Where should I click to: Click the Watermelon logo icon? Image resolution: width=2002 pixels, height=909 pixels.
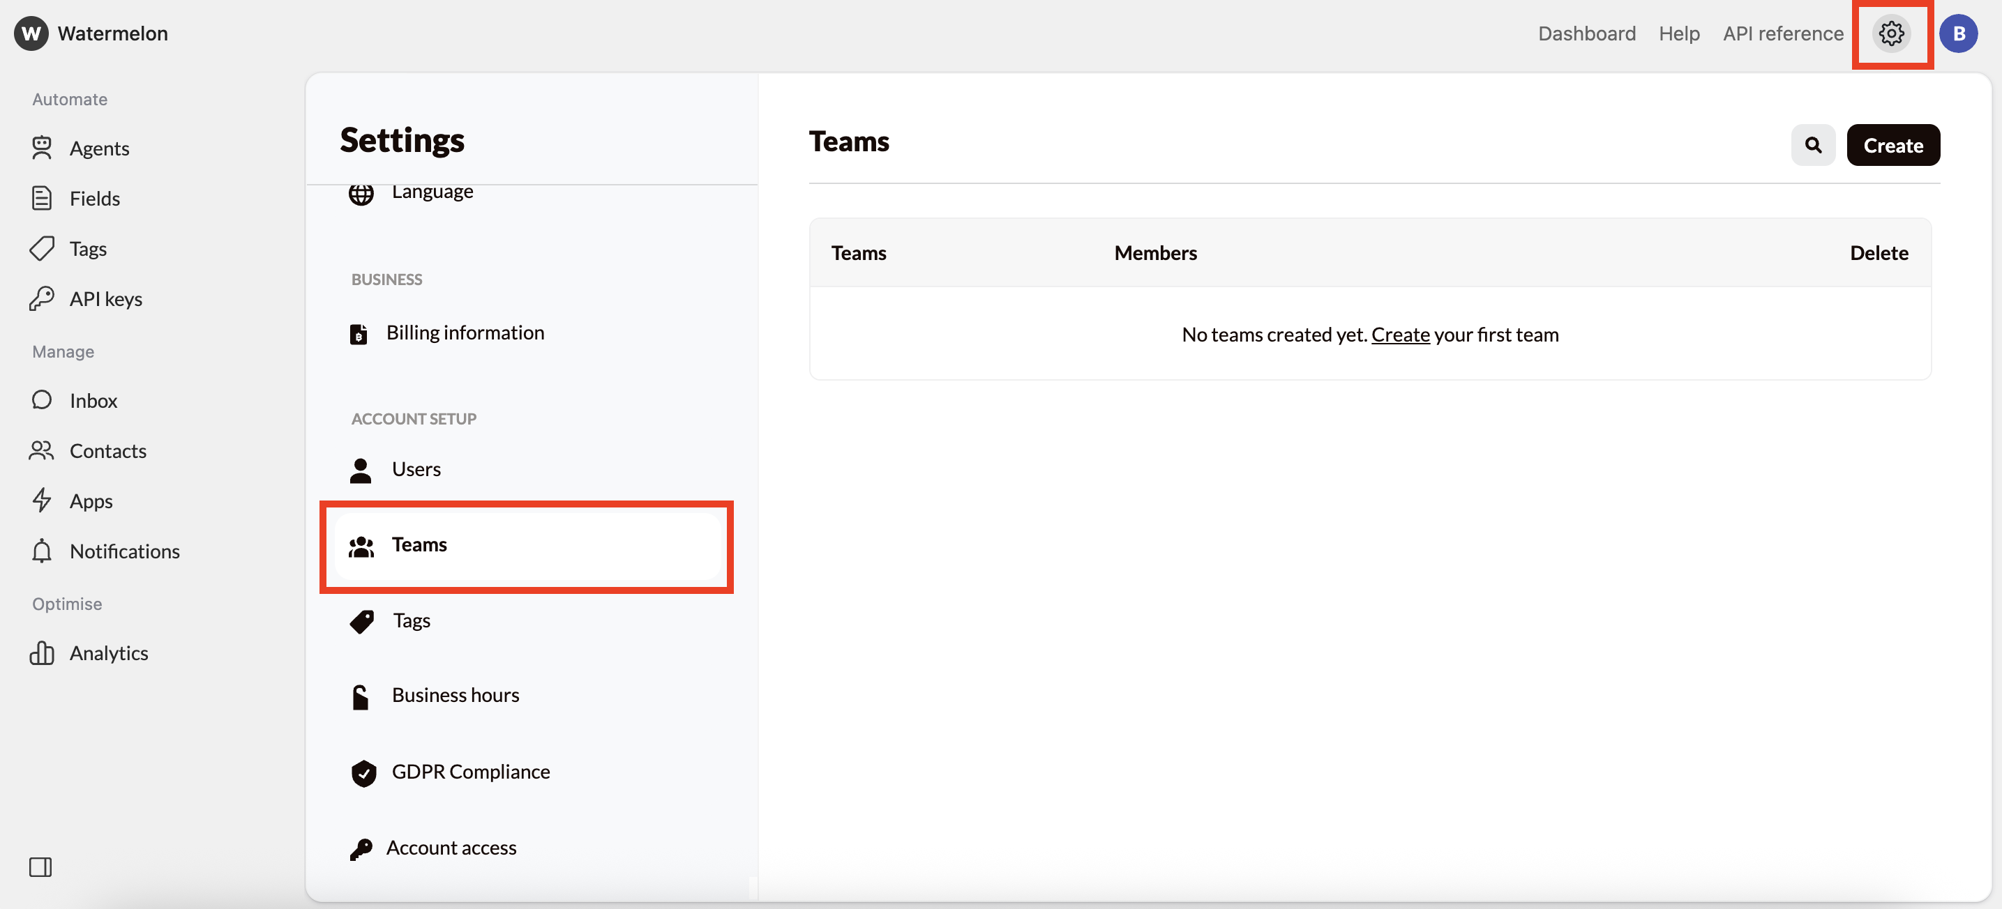click(31, 33)
